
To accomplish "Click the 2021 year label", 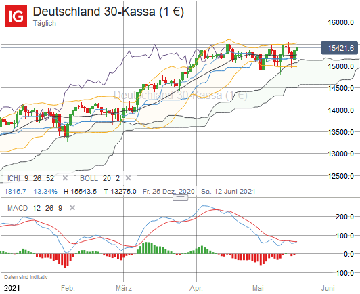I will (12, 288).
